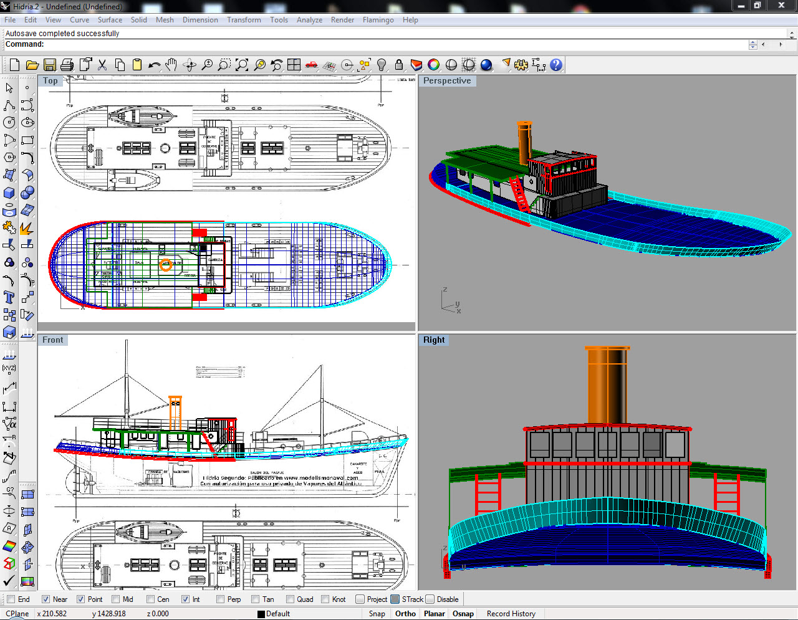This screenshot has height=620, width=798.
Task: Click the Zoom Window icon
Action: tap(224, 65)
